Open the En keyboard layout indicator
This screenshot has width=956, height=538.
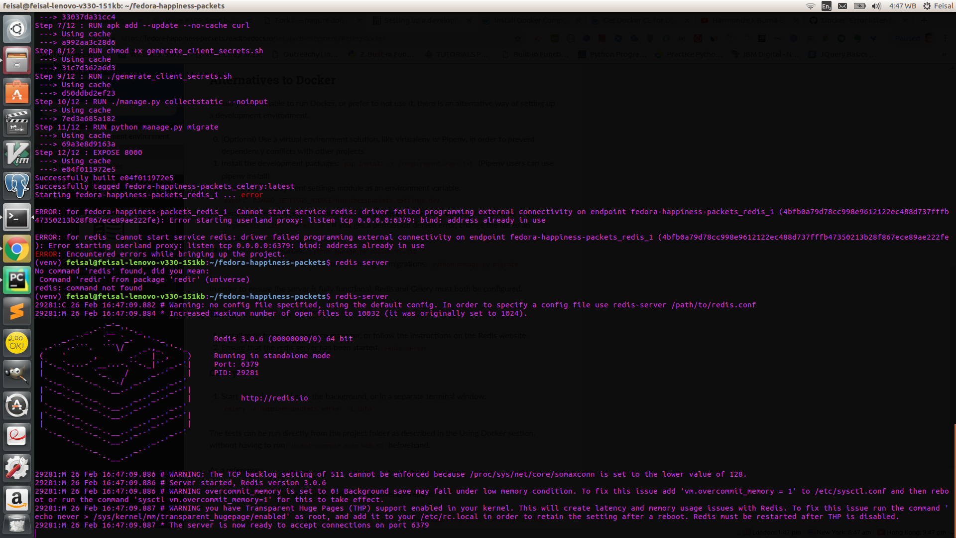[x=827, y=6]
